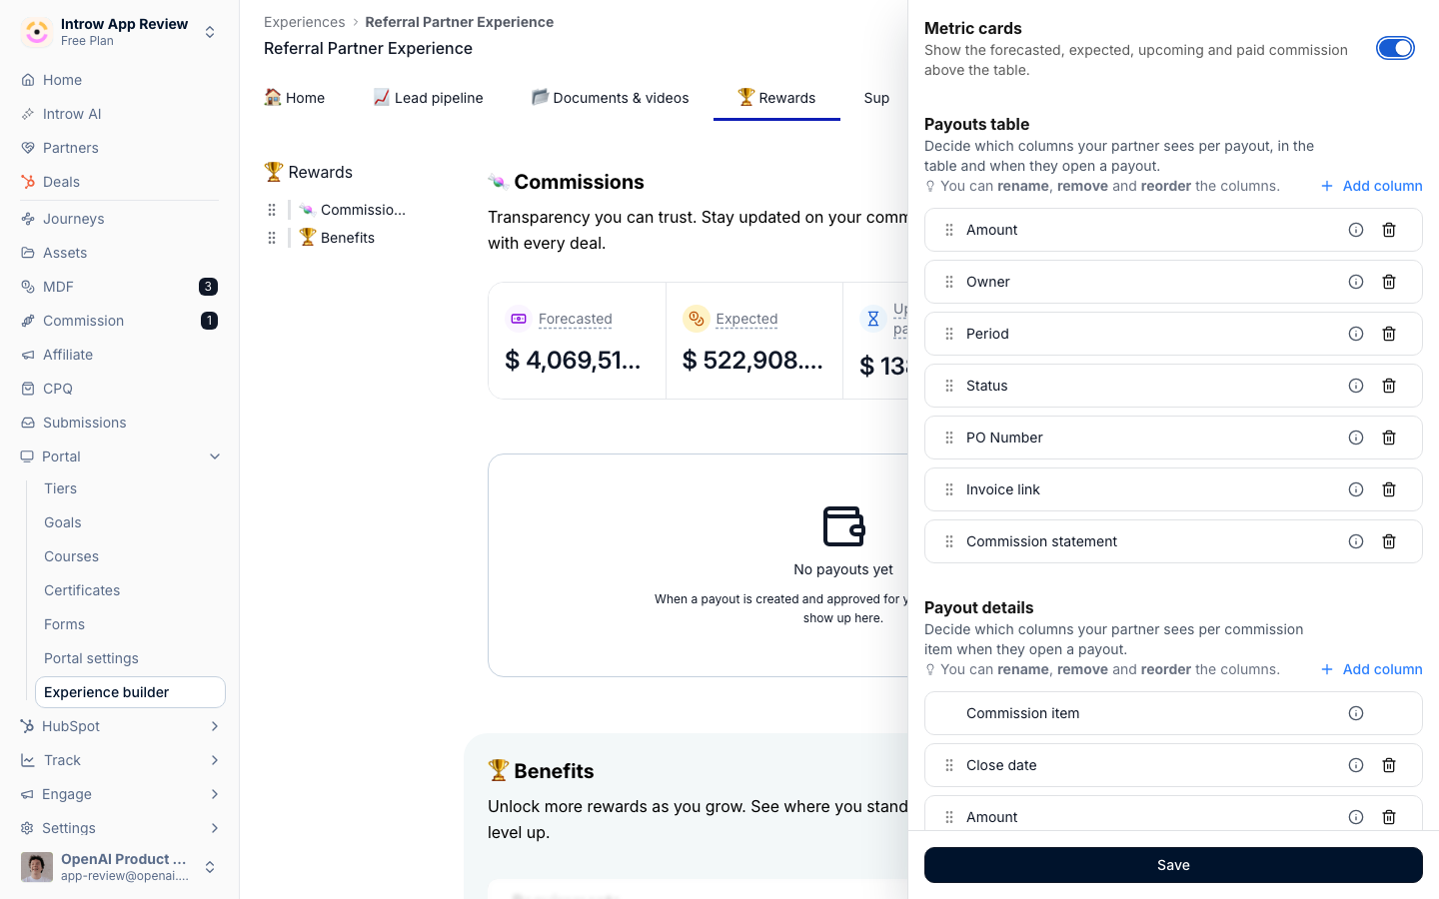
Task: Click drag handle for Invoice link row
Action: 949,489
